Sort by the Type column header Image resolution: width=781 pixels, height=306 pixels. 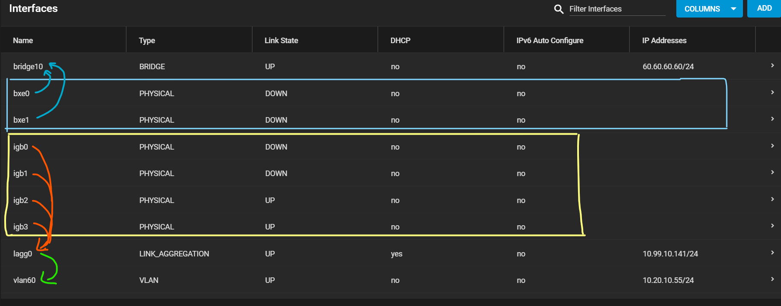[x=147, y=41]
